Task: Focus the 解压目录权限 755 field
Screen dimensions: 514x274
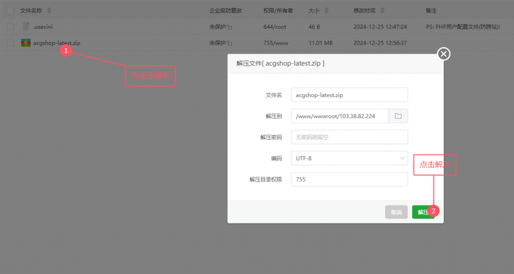Action: click(349, 179)
